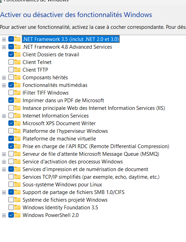Expand the .NET Framework 3.5 node
This screenshot has width=186, height=242.
(4, 39)
